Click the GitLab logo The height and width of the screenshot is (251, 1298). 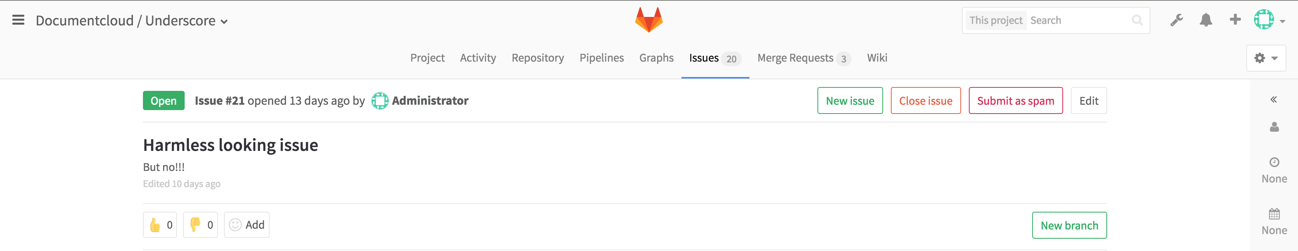pos(649,19)
